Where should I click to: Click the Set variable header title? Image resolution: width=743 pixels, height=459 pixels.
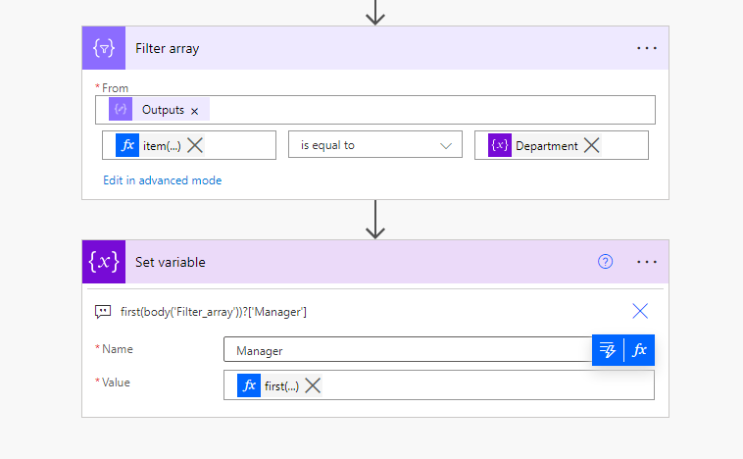click(x=171, y=262)
